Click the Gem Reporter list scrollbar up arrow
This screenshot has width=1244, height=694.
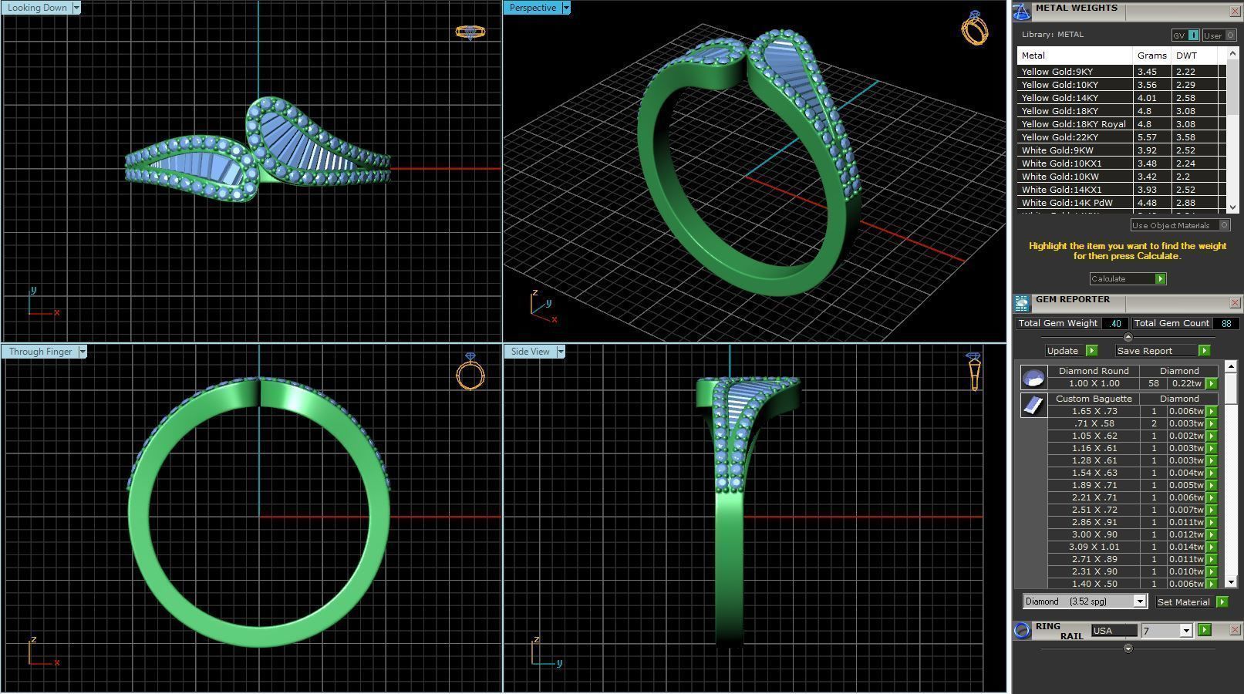coord(1231,366)
